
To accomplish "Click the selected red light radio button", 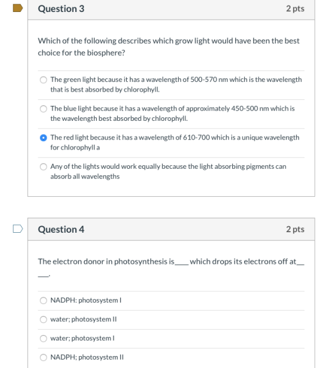I will pyautogui.click(x=44, y=138).
